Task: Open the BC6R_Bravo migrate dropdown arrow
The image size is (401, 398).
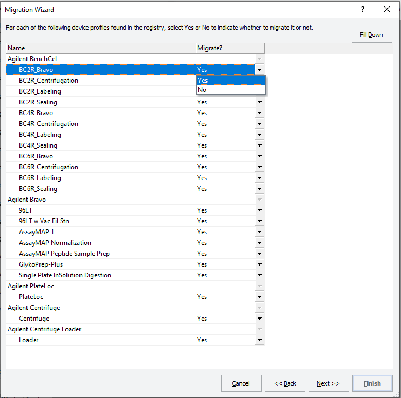Action: coord(259,156)
